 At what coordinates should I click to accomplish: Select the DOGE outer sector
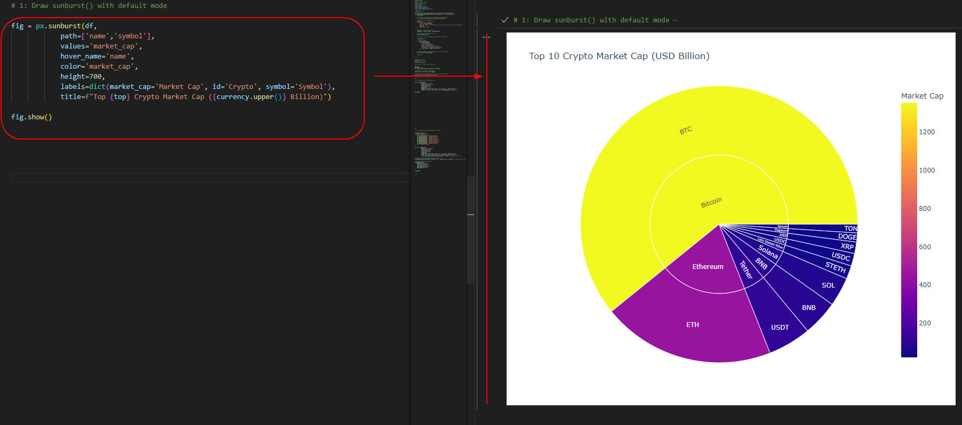847,236
